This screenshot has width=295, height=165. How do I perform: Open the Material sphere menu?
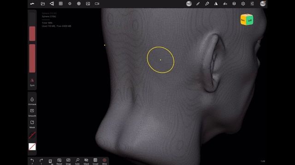(189, 4)
